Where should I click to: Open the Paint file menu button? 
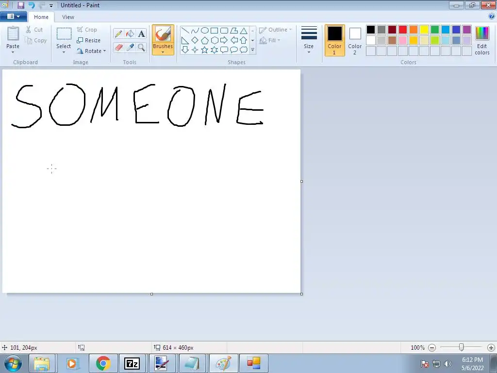click(x=13, y=17)
